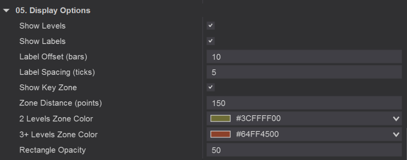Viewport: 407px width, 160px height.
Task: Open the 2 Levels Zone Color dropdown arrow
Action: pos(396,118)
